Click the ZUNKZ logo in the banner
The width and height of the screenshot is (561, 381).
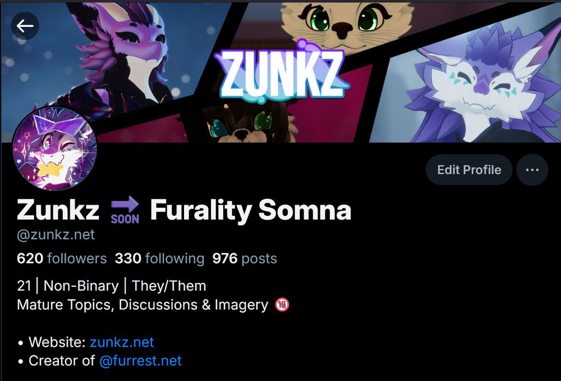click(x=282, y=72)
